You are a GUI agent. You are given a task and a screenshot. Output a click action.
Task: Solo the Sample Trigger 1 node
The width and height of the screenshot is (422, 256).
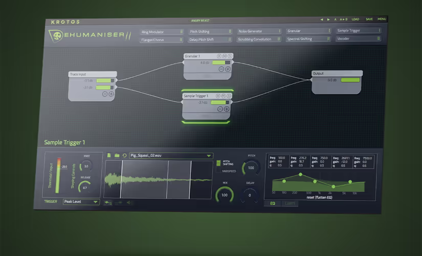(x=230, y=96)
